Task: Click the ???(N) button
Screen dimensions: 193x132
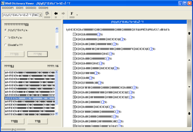Action: [37, 54]
